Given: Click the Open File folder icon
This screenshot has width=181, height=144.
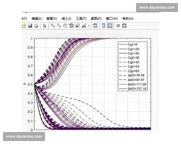Looking at the screenshot, I should 24,26.
